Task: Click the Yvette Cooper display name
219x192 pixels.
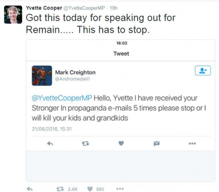Action: pos(43,8)
